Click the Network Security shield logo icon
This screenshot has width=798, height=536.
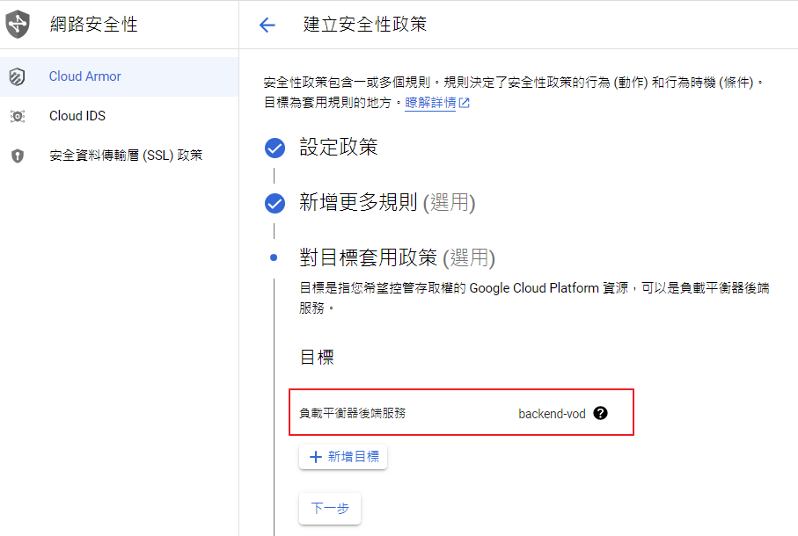(18, 25)
